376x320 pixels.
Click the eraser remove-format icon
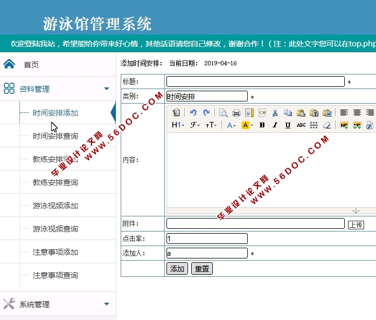327,125
